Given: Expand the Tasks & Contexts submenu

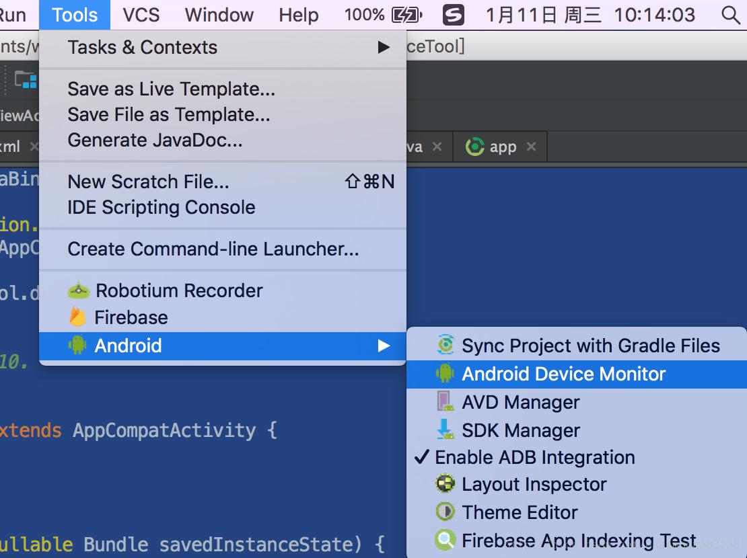Looking at the screenshot, I should coord(384,47).
